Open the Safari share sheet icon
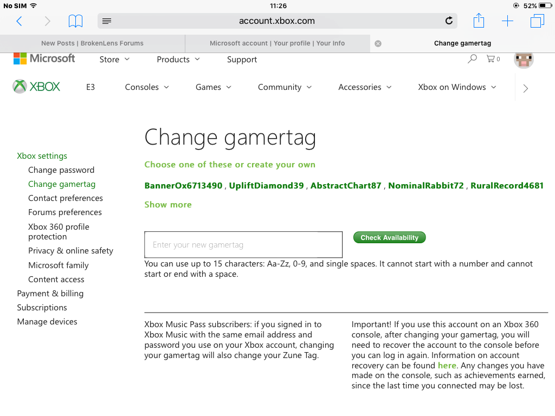 coord(479,20)
